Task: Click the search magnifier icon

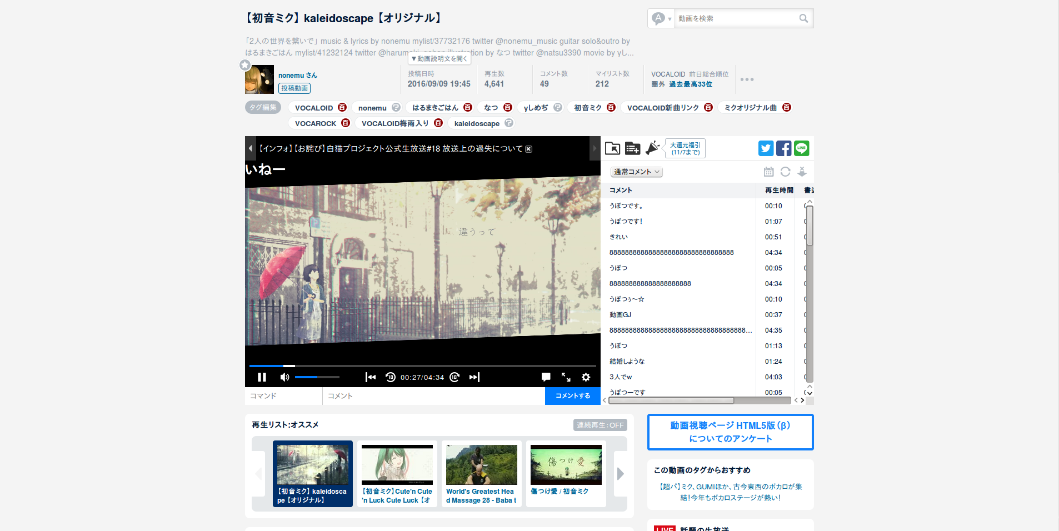Action: pyautogui.click(x=803, y=18)
